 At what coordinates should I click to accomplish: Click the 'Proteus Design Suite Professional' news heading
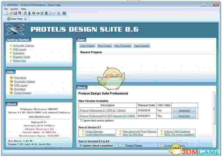[103, 93]
